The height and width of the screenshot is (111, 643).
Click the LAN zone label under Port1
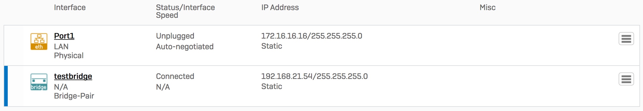click(x=61, y=47)
